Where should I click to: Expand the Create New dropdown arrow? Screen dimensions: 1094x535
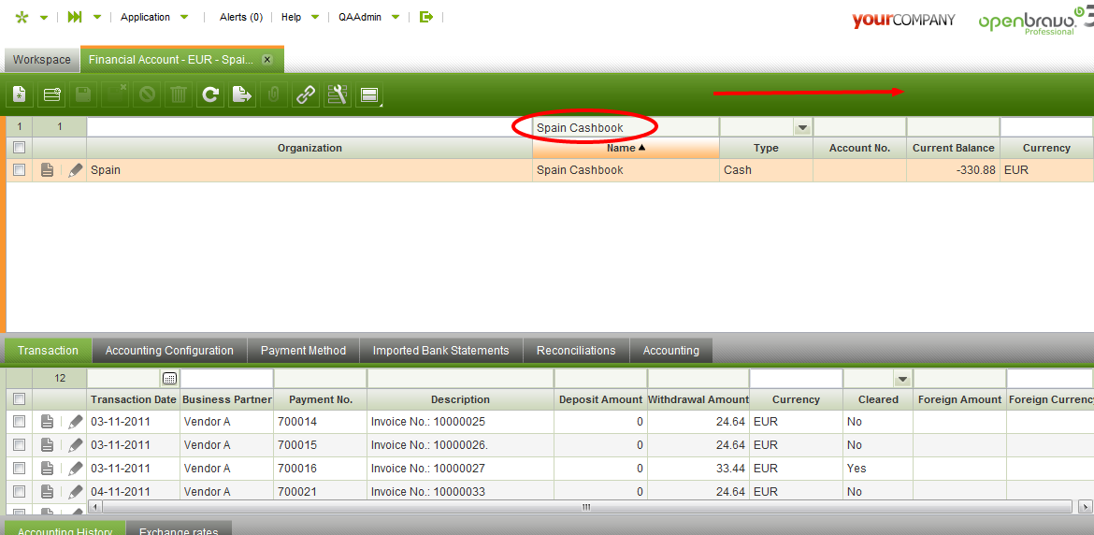pos(44,18)
